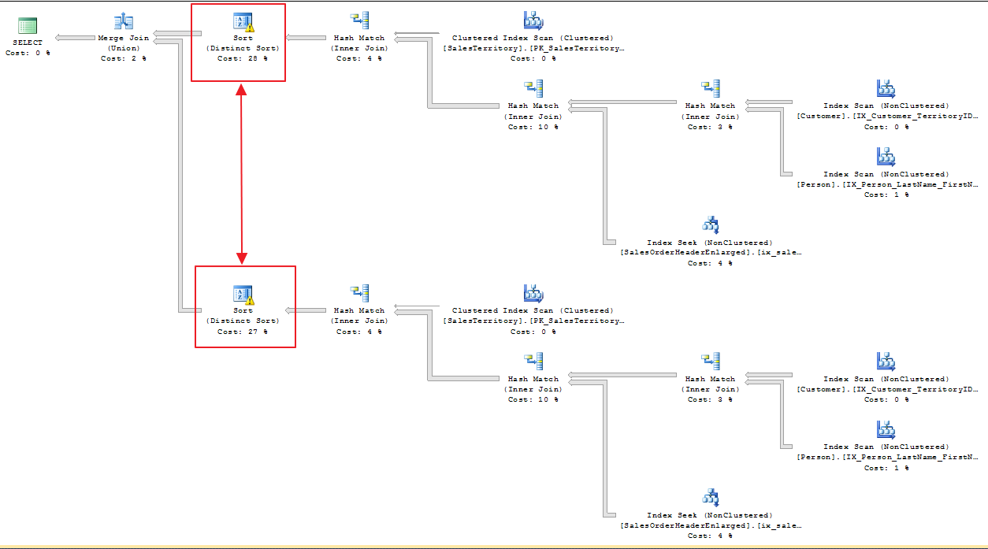This screenshot has height=549, width=988.
Task: Click lower branch SalesTerritory Clustered Index Scan icon
Action: pos(533,294)
